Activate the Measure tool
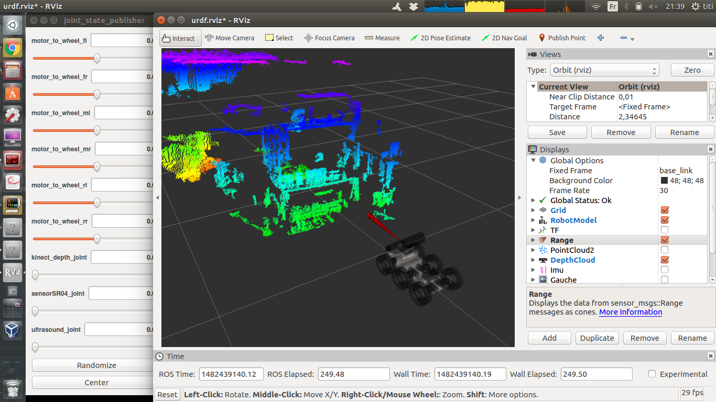Screen dimensions: 716x402 pyautogui.click(x=382, y=38)
